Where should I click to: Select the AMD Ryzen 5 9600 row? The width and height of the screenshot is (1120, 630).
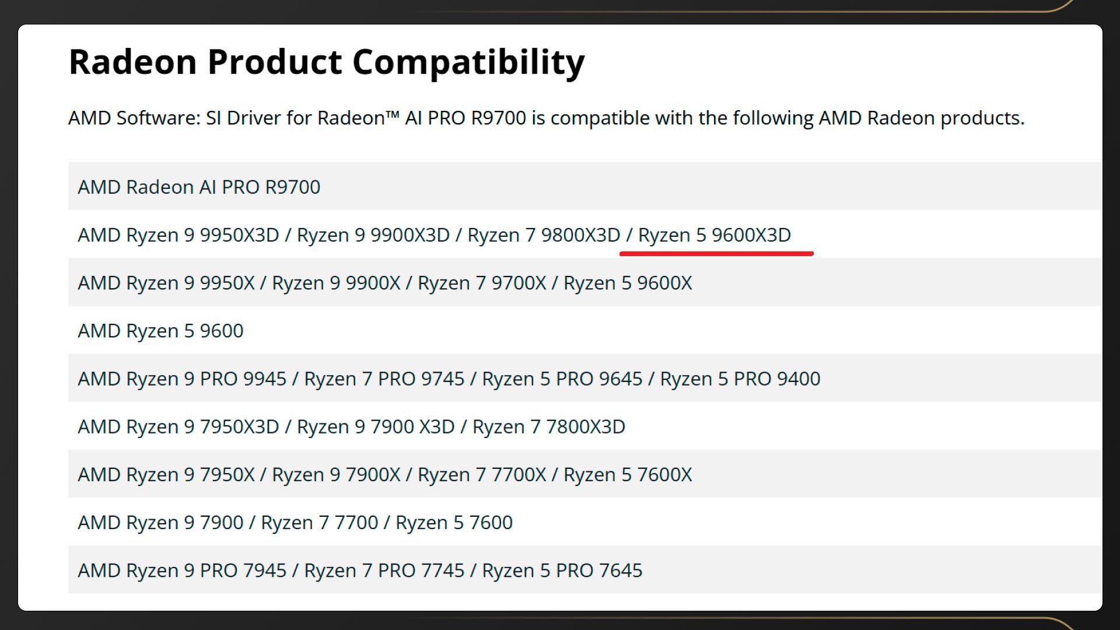160,331
